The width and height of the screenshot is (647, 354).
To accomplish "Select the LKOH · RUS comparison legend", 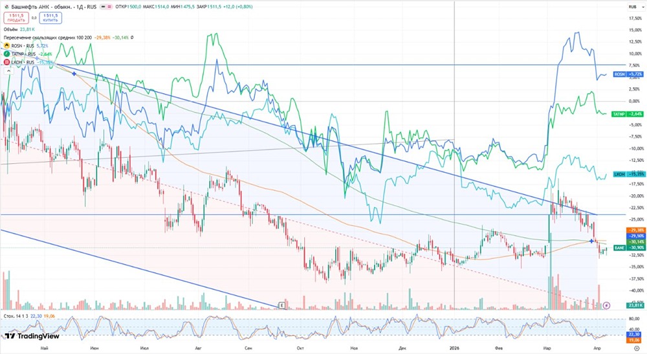I will pyautogui.click(x=28, y=62).
